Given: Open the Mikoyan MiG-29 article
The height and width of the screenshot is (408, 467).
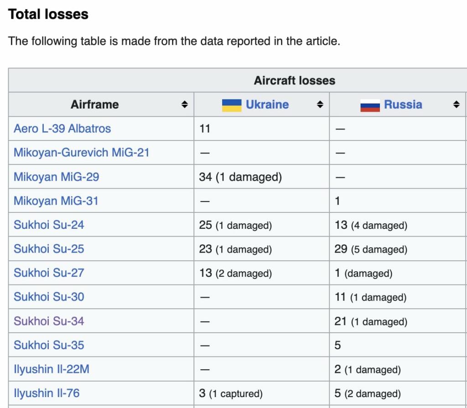Looking at the screenshot, I should click(57, 177).
